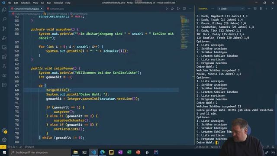Screen dimensions: 277x156
Task: Kill terminal with trash icon
Action: point(261,9)
